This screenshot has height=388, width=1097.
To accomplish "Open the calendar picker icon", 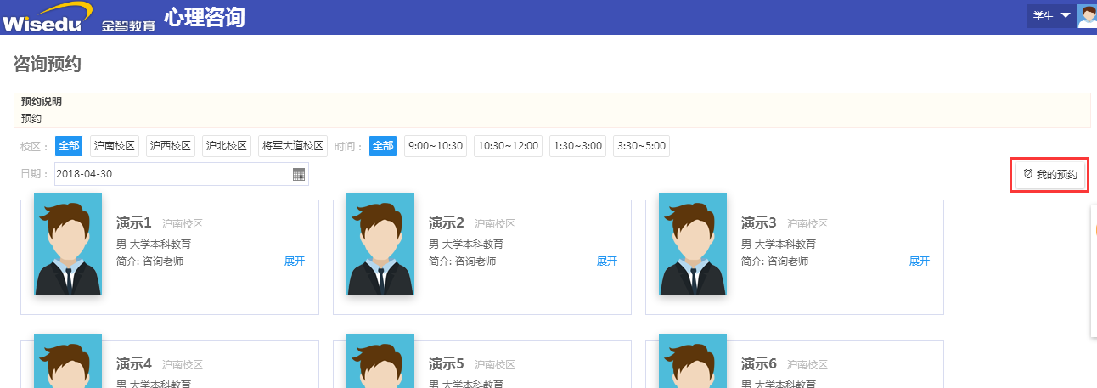I will click(299, 174).
